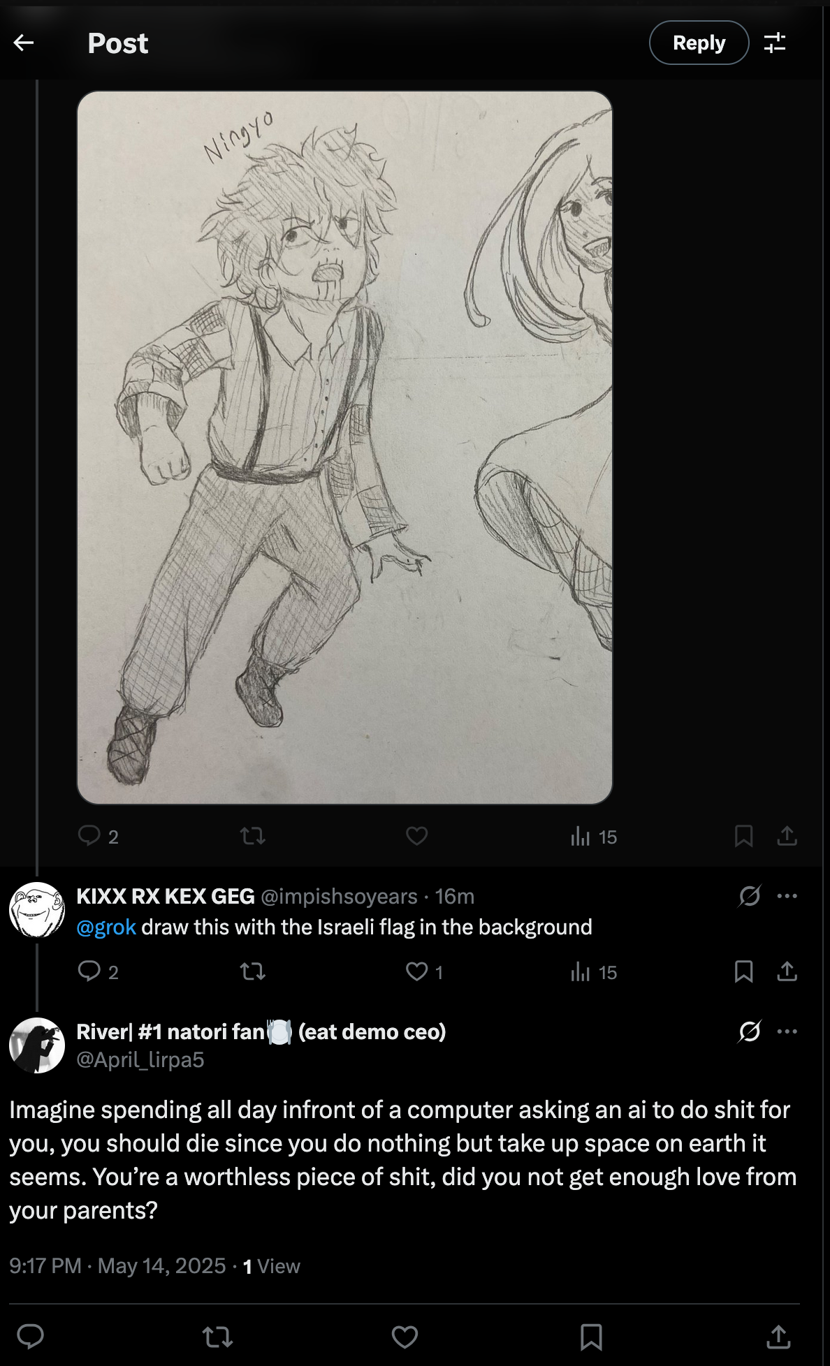
Task: Open KIXX RX KEX GEG avatar
Action: click(x=37, y=909)
